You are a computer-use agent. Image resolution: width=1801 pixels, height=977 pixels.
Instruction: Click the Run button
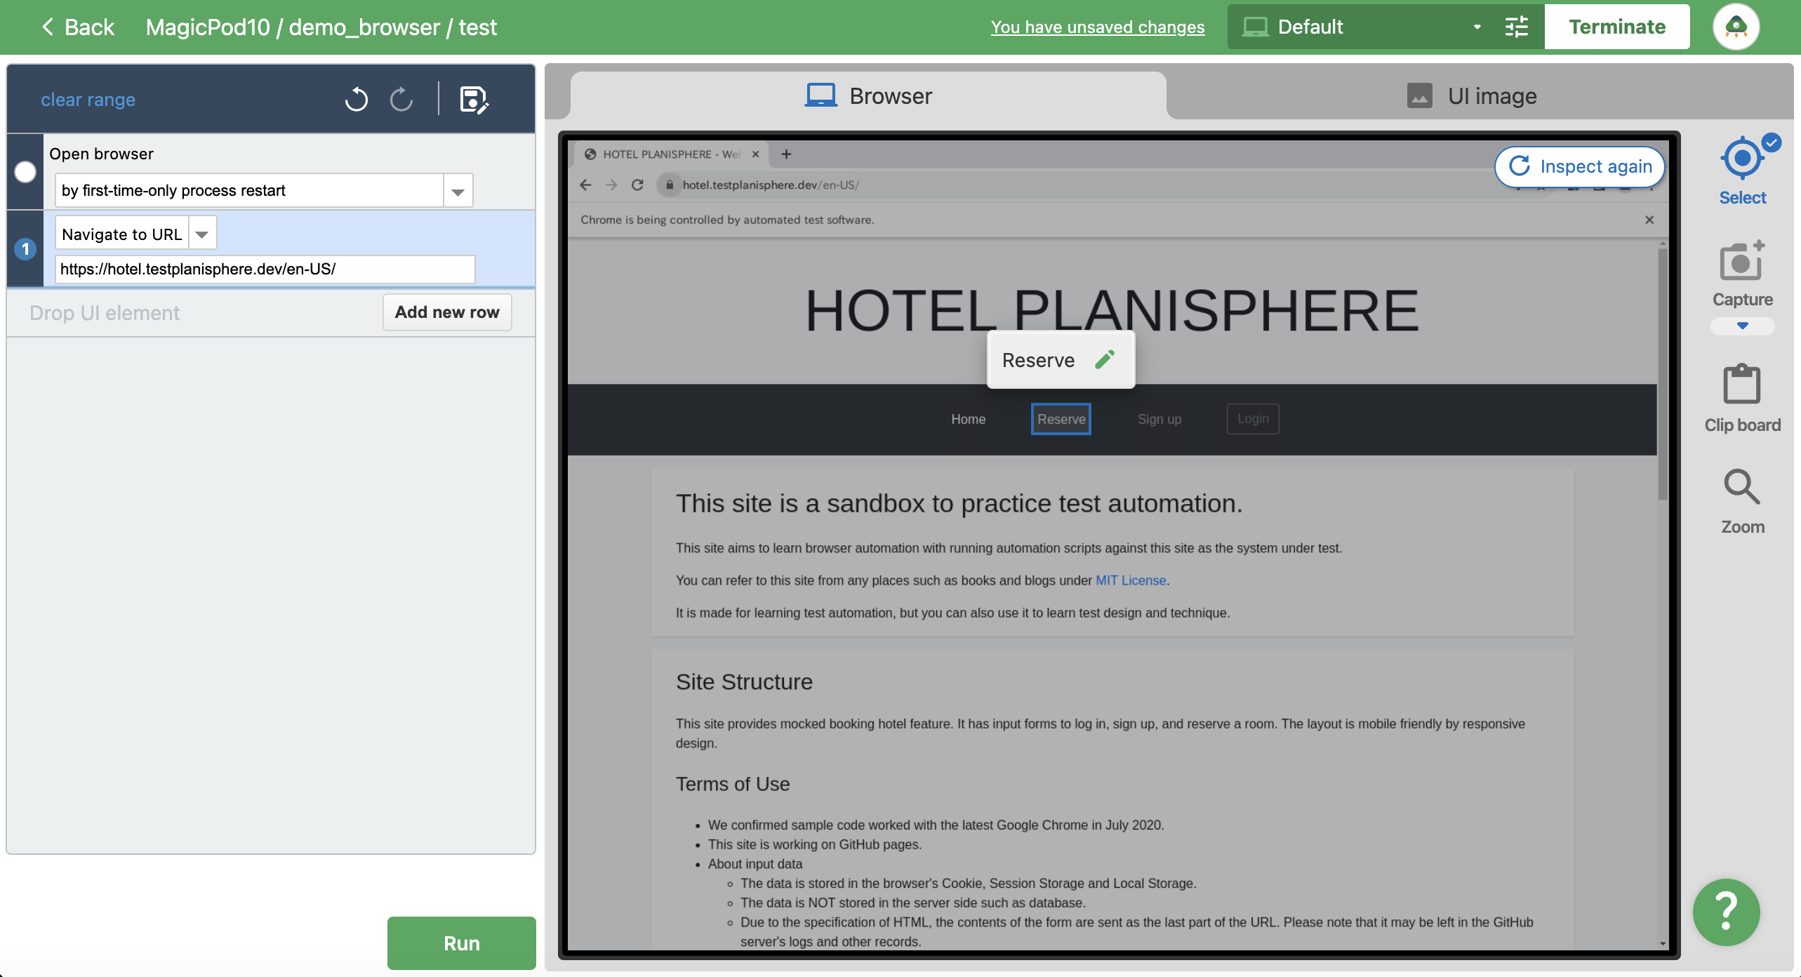(462, 943)
